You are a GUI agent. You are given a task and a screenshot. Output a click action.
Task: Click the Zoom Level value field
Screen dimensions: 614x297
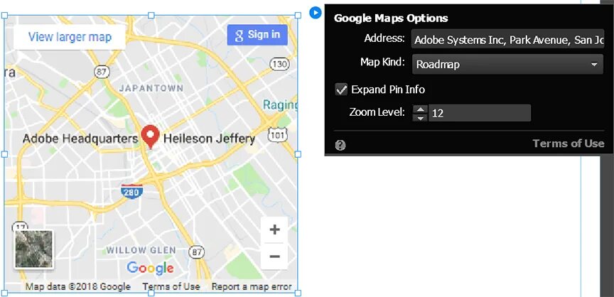[x=479, y=113]
